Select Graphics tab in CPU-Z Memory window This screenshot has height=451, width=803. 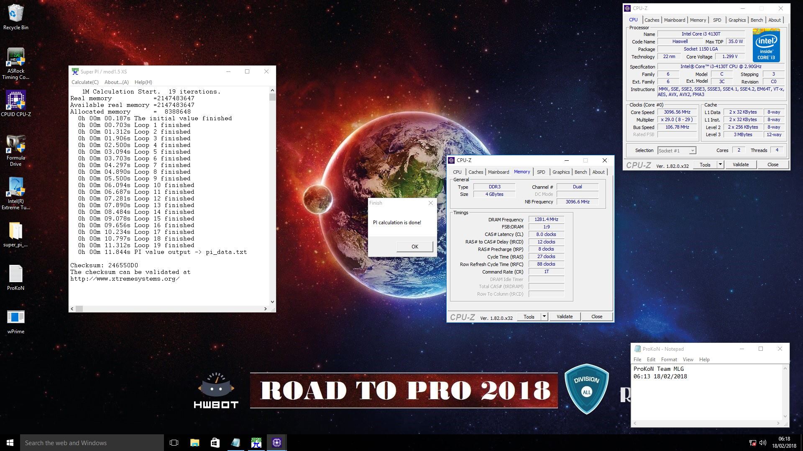[561, 172]
